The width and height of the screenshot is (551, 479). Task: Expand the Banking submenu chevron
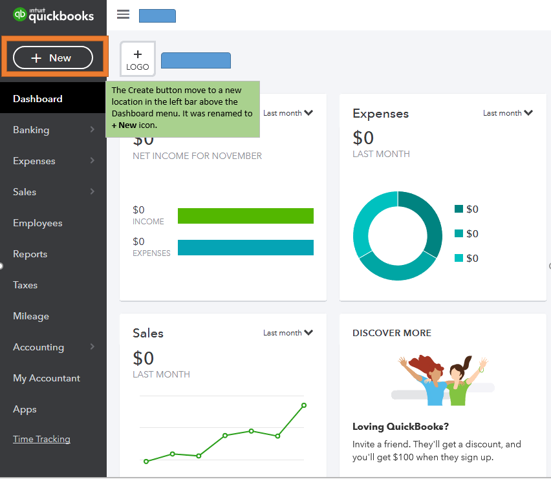[x=92, y=129]
